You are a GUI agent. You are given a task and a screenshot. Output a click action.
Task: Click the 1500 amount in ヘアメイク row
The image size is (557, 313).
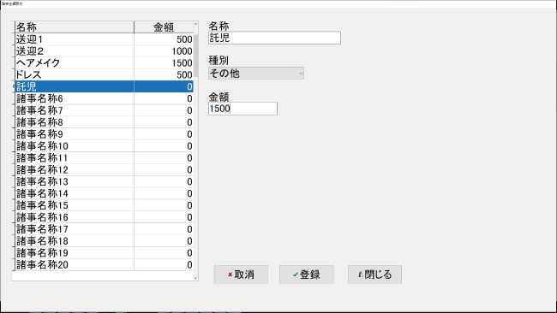pyautogui.click(x=182, y=63)
